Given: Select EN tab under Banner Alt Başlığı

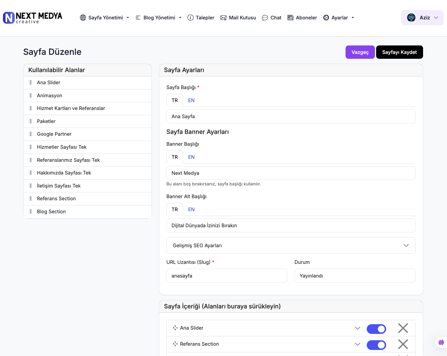Looking at the screenshot, I should 191,210.
